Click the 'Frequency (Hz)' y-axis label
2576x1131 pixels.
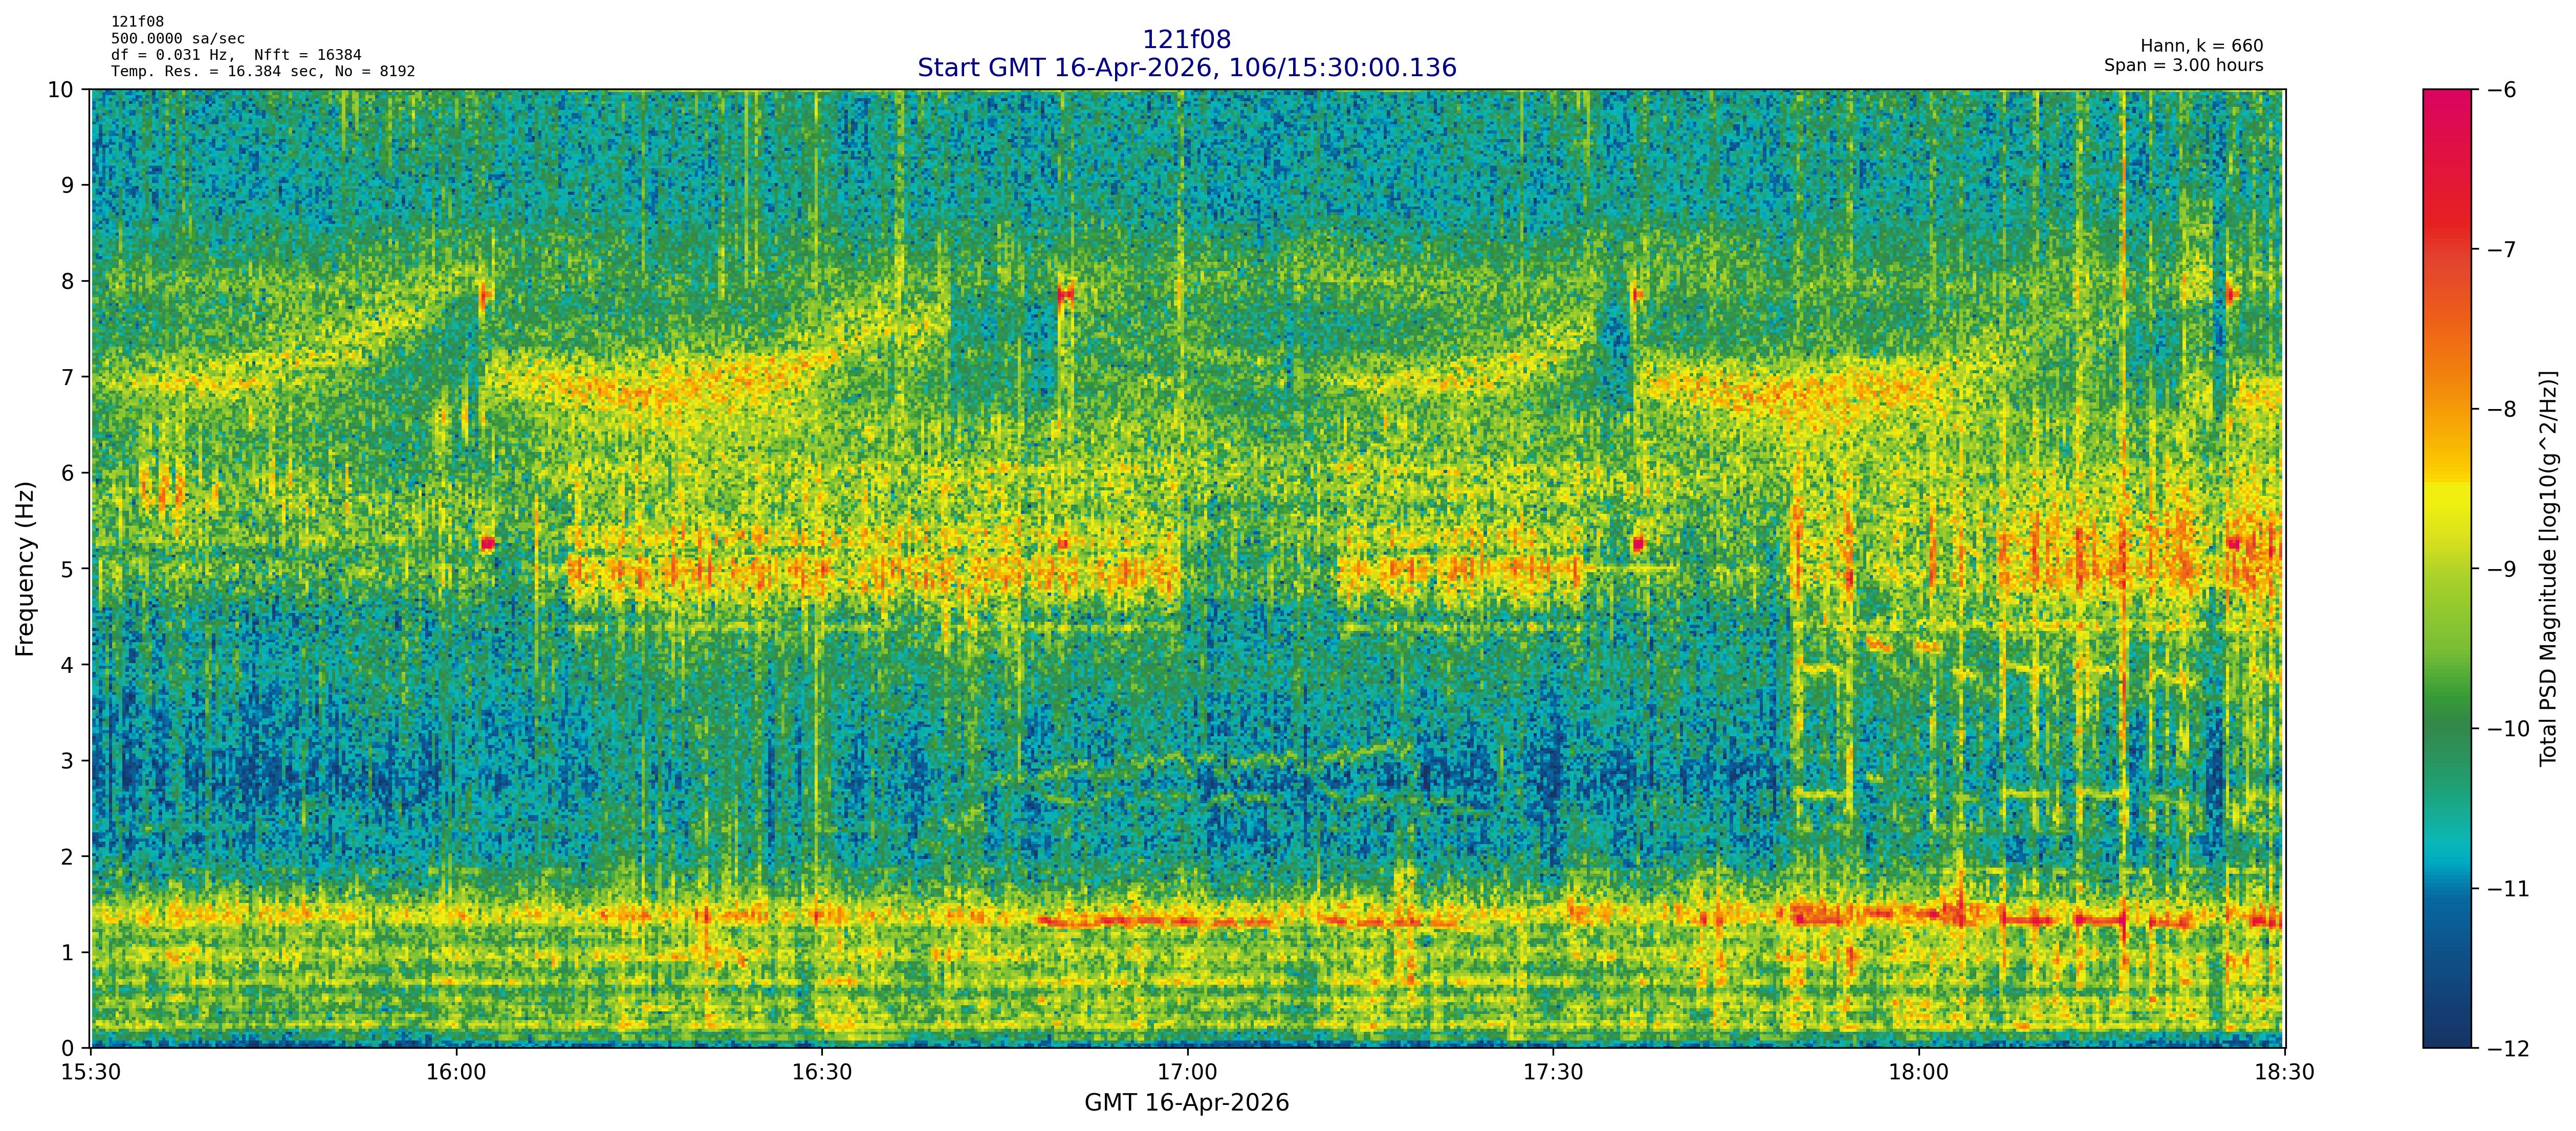tap(25, 569)
